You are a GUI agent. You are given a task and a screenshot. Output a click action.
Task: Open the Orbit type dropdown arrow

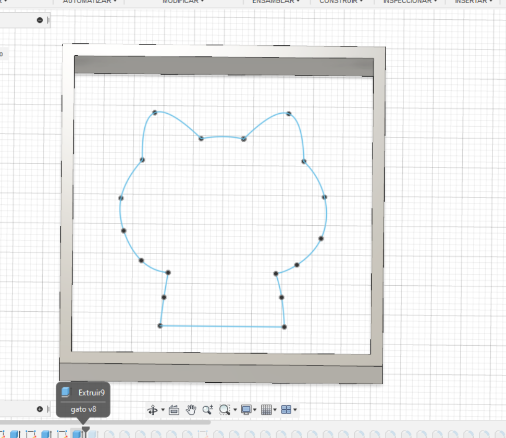pyautogui.click(x=163, y=410)
